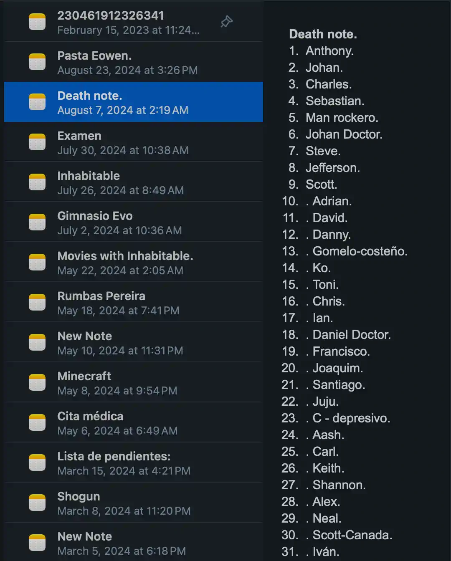
Task: Click the Gimnasio Evo note icon
Action: click(37, 222)
